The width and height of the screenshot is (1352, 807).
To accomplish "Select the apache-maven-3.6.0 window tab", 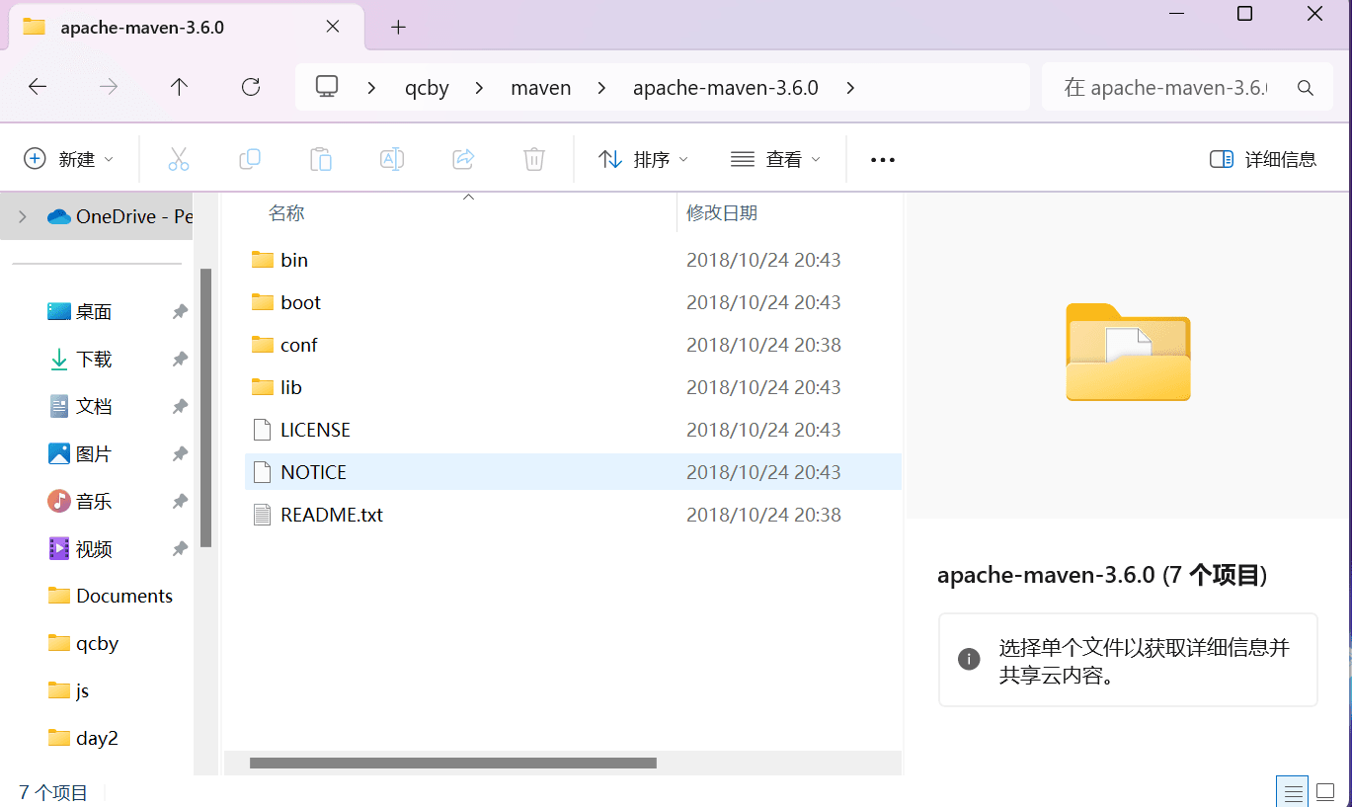I will (187, 27).
